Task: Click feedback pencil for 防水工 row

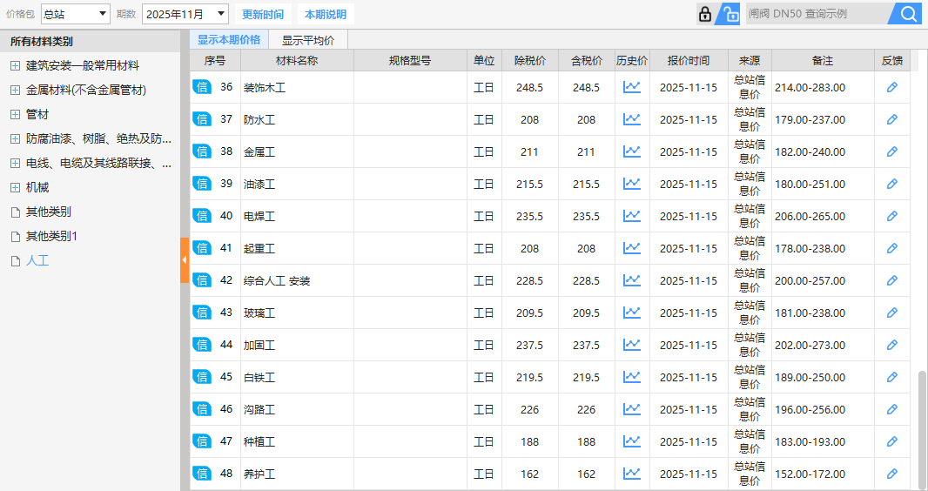Action: [x=892, y=119]
